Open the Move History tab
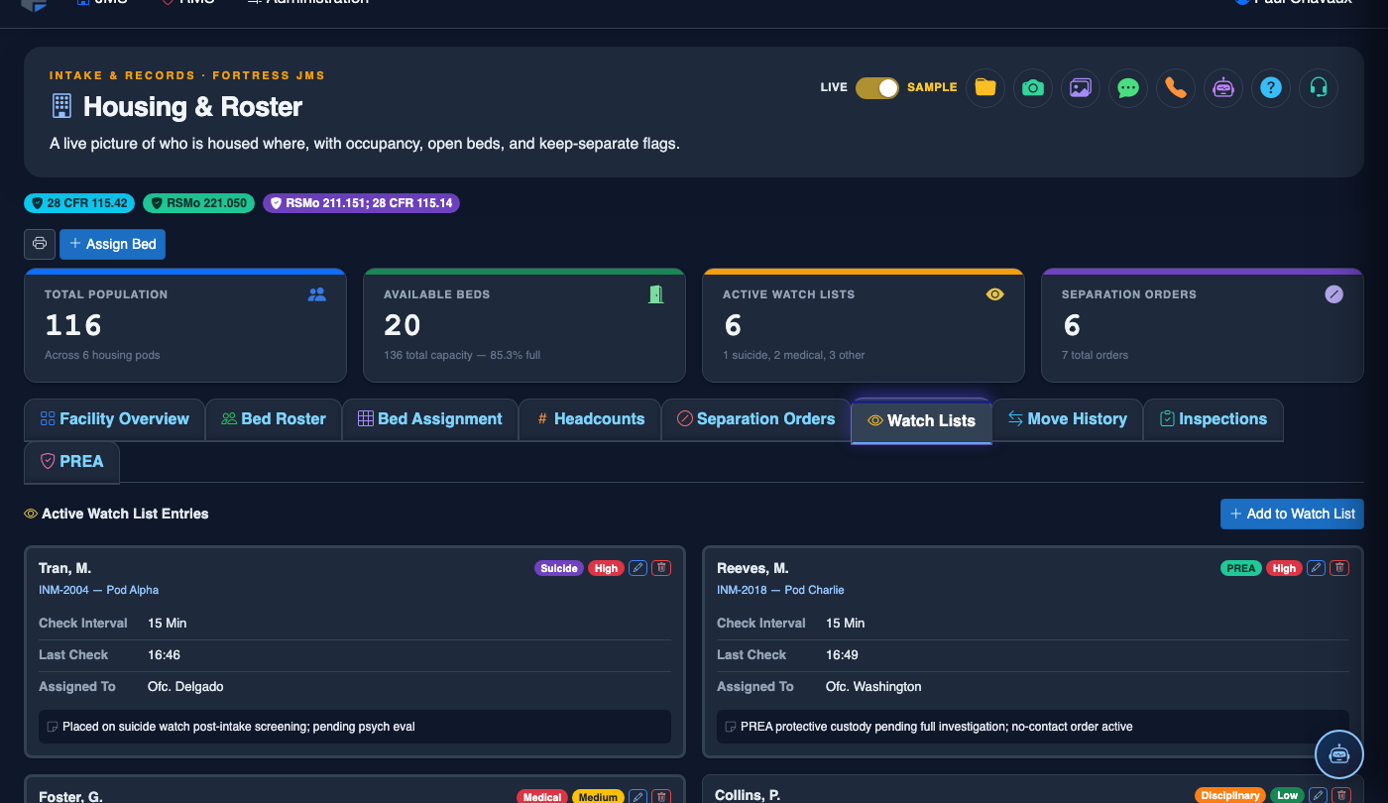 point(1068,419)
